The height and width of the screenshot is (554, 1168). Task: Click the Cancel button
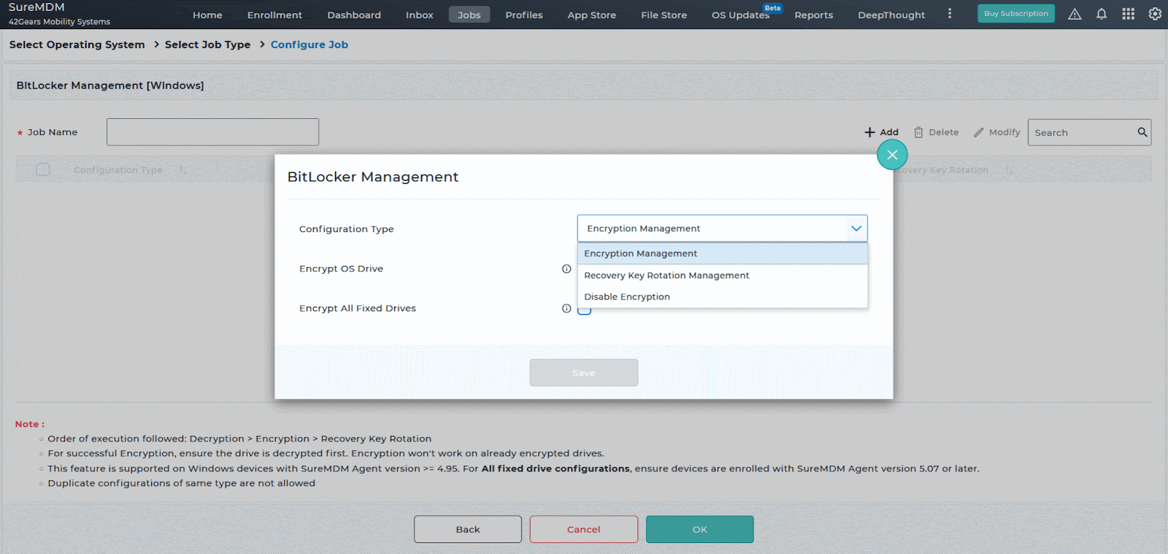(x=584, y=529)
